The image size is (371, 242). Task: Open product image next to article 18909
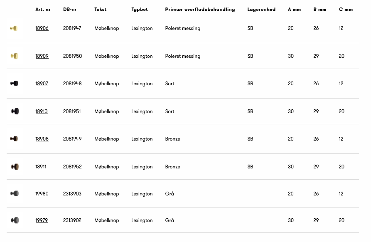point(15,56)
